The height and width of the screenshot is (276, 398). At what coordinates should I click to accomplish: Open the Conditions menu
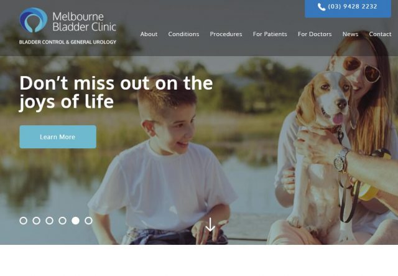183,34
